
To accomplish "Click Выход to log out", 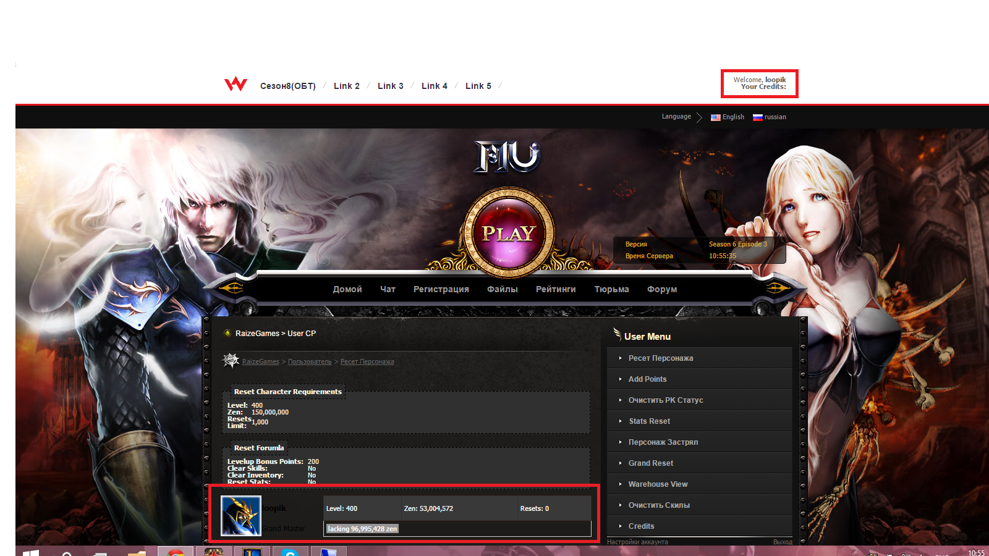I will click(x=782, y=542).
